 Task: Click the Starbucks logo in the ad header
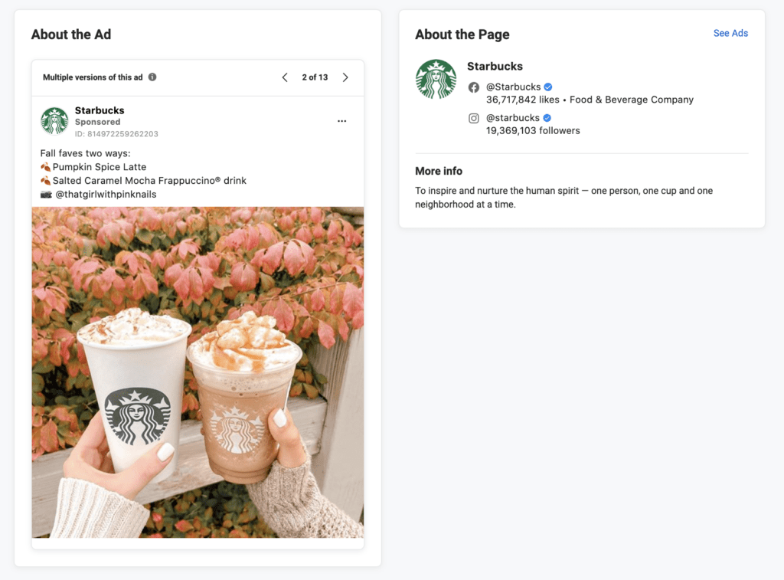pyautogui.click(x=54, y=121)
